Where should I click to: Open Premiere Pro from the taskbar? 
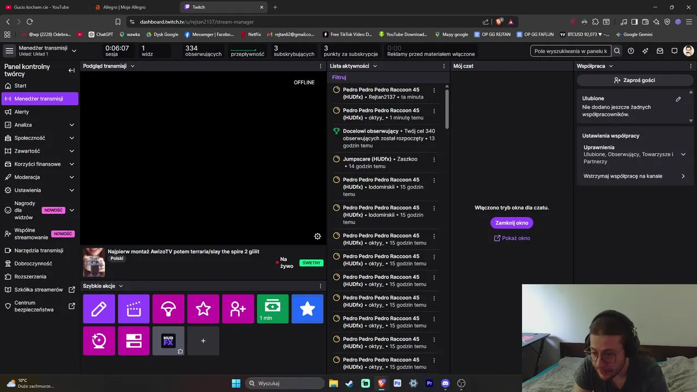pos(429,383)
